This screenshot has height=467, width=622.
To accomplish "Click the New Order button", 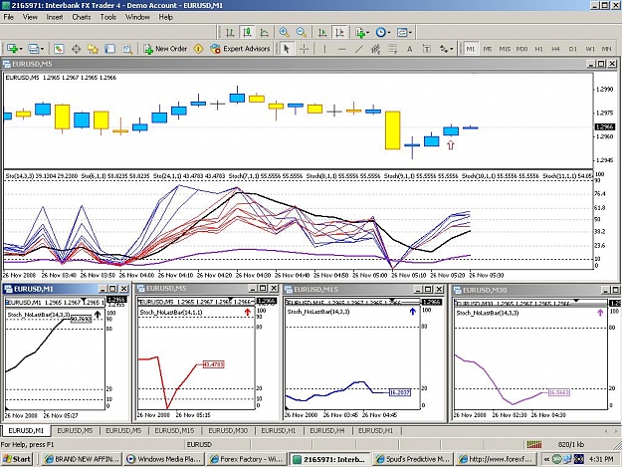I will click(166, 49).
